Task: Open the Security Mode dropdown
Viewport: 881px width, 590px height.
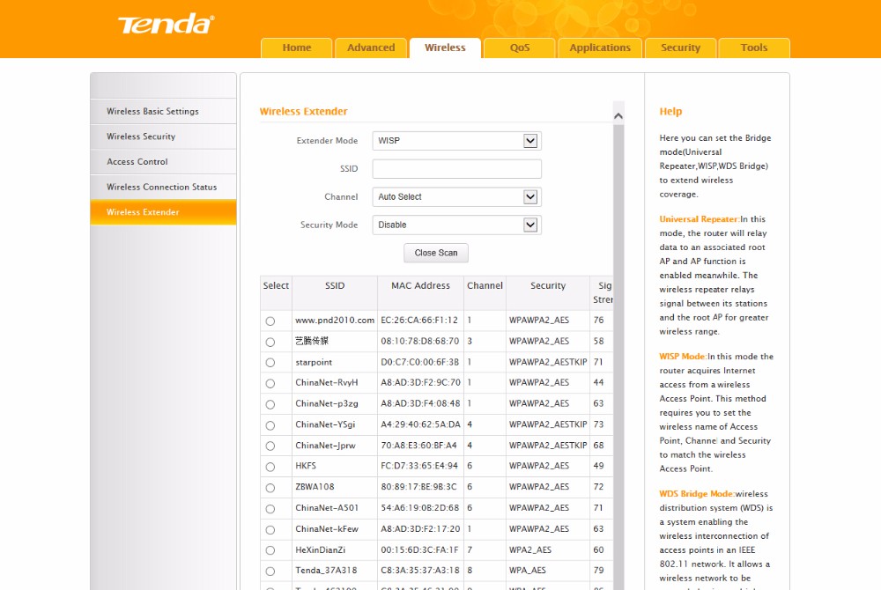Action: click(456, 225)
